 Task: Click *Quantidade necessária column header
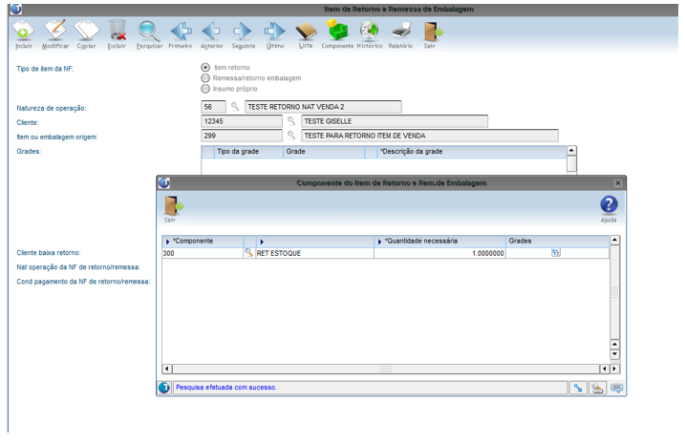(x=439, y=241)
